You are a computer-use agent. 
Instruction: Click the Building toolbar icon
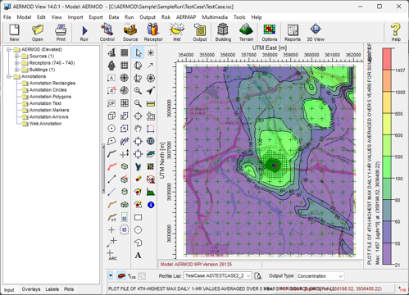point(223,33)
